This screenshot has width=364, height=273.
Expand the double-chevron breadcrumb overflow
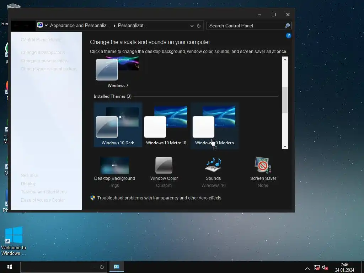(46, 25)
